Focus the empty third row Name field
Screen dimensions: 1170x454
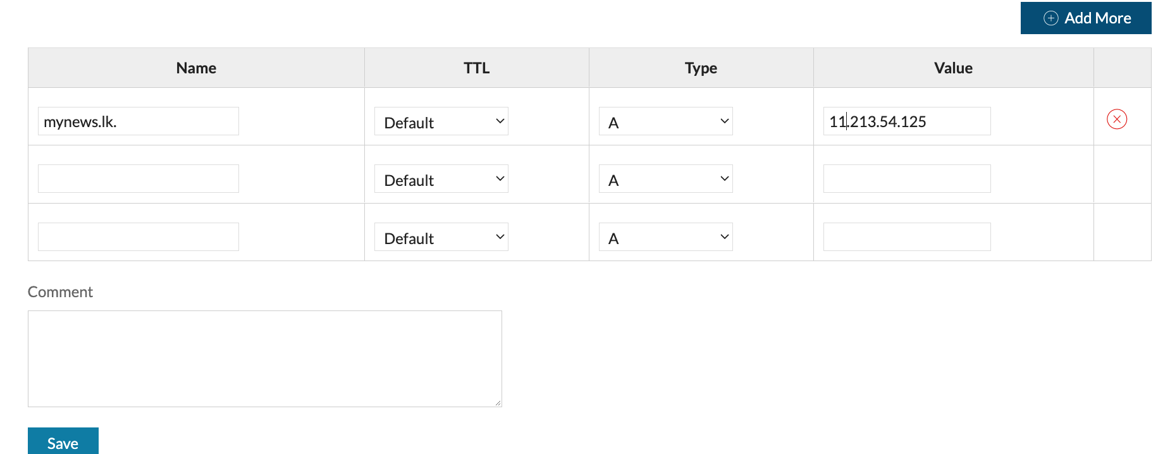(139, 237)
